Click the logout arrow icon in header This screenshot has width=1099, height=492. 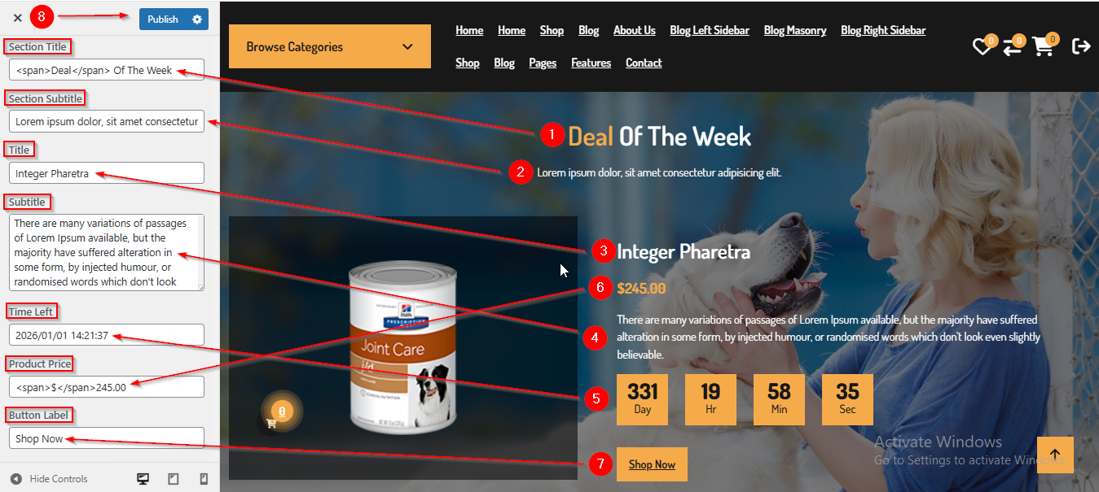pos(1081,46)
